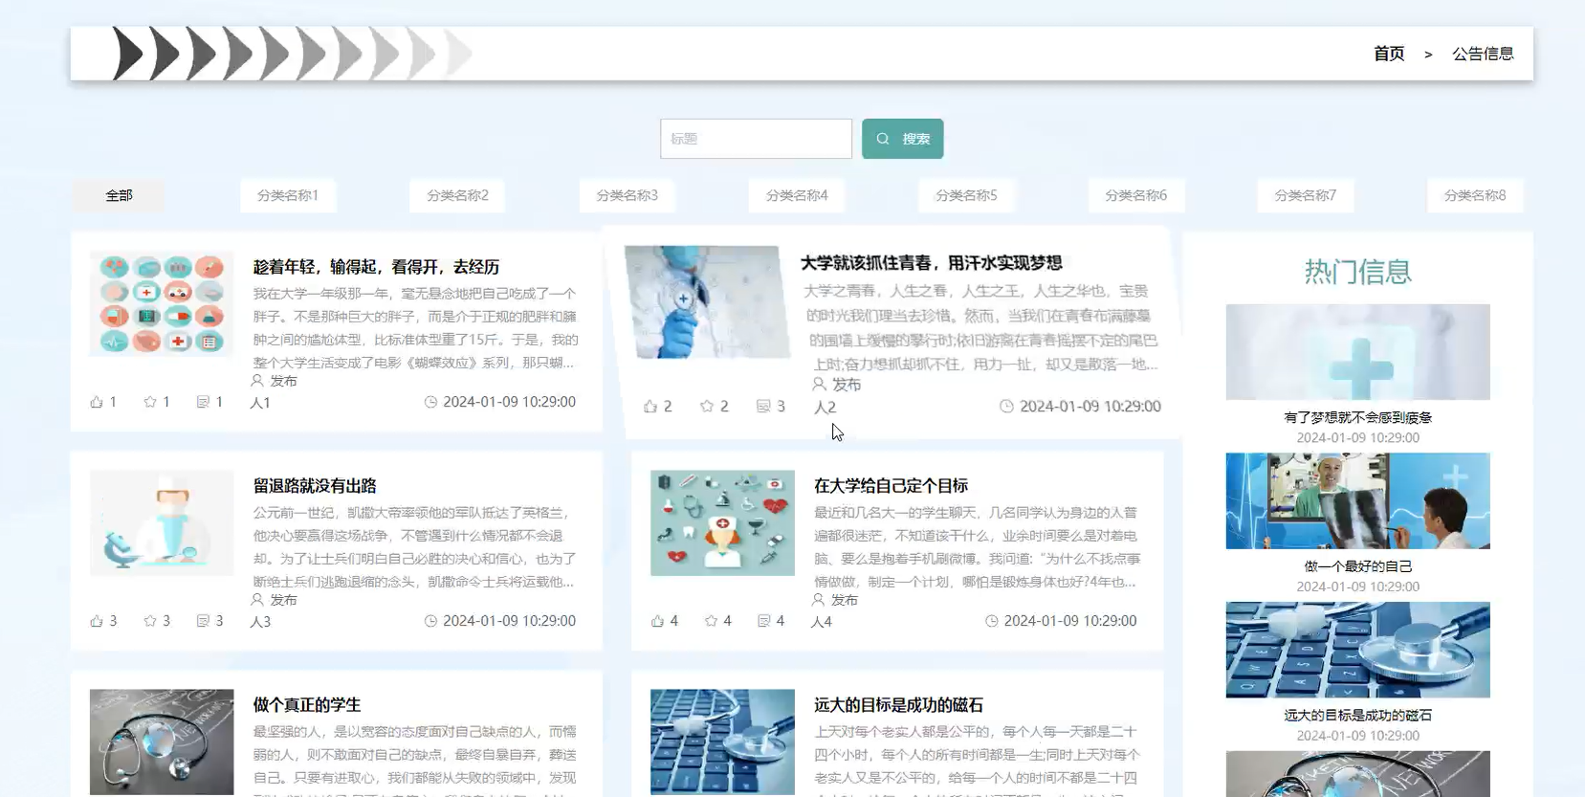Open 远大的目标是成功的磁石 article in main list
Viewport: 1585px width, 797px height.
point(898,705)
